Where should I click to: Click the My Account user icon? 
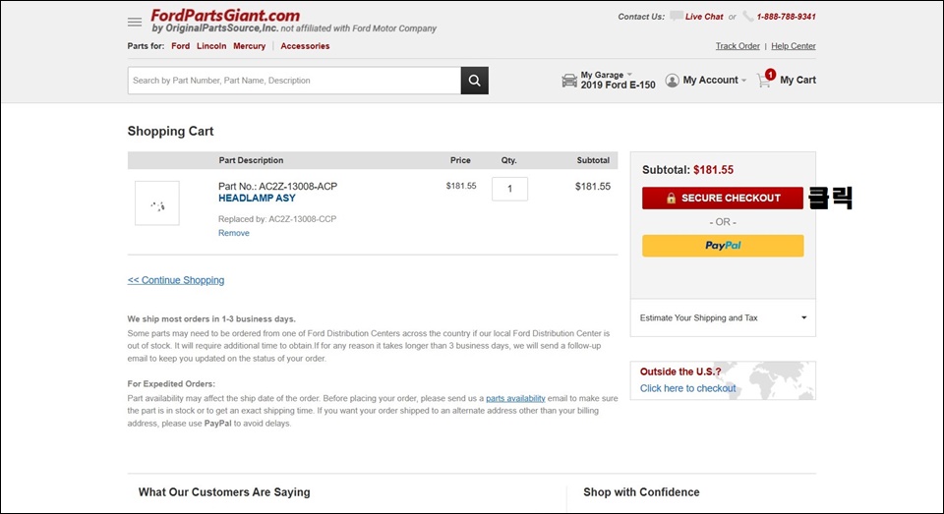(x=672, y=80)
